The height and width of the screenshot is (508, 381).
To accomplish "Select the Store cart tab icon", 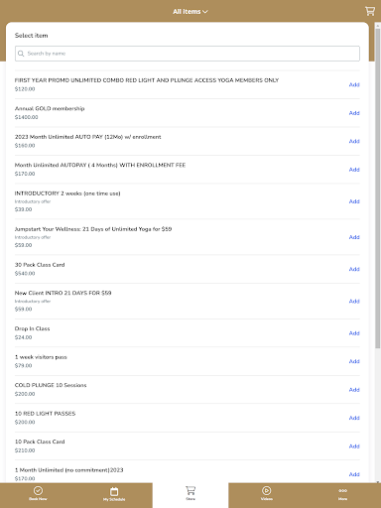I will 190,490.
